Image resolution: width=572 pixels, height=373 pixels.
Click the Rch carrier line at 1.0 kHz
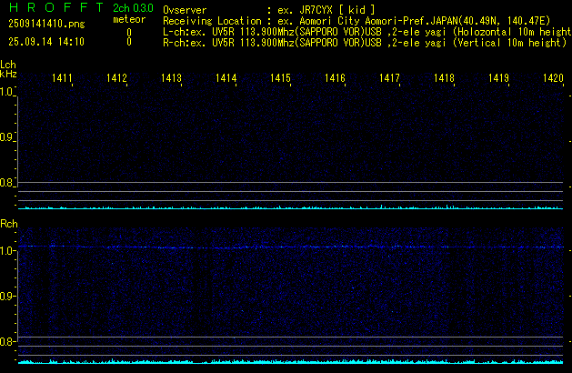(x=290, y=247)
